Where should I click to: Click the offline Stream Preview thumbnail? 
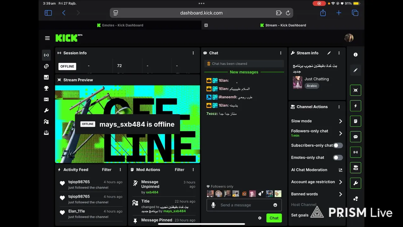click(128, 124)
